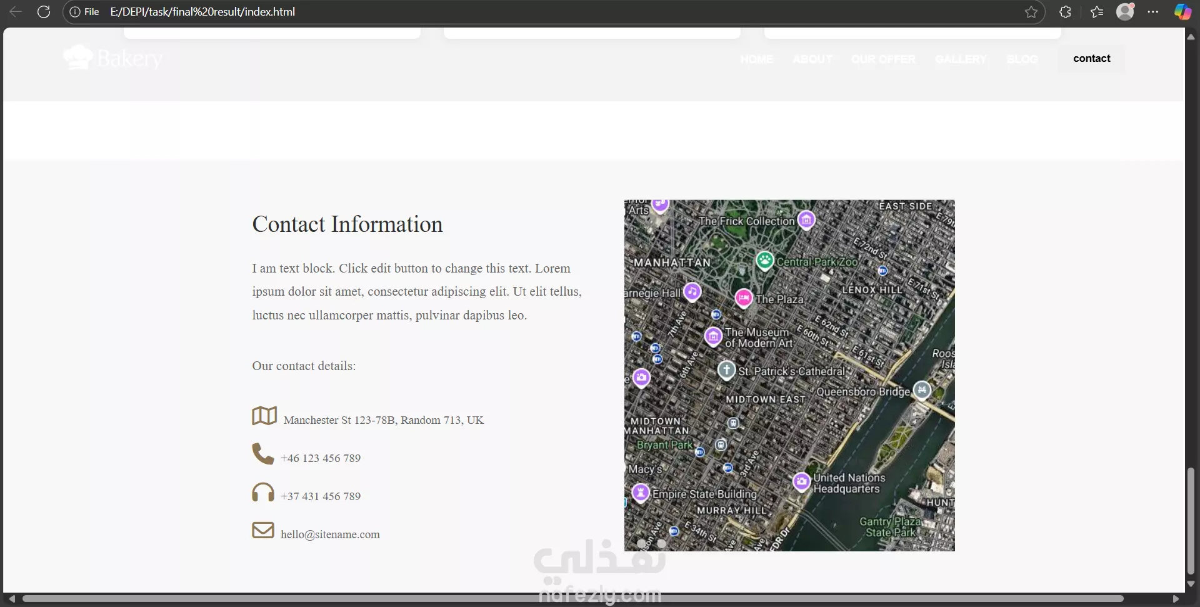This screenshot has height=607, width=1200.
Task: Open OUR OFFER nav item
Action: coord(883,59)
